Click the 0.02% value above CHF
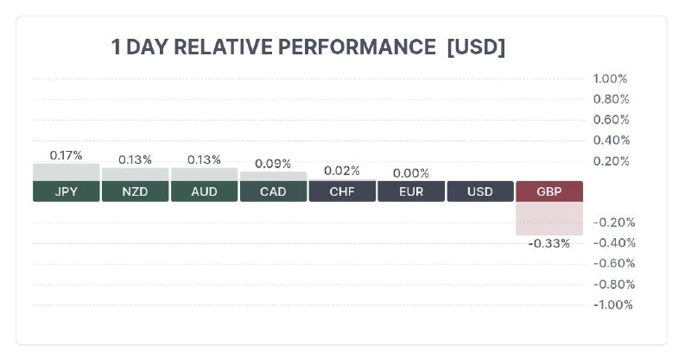Viewport: 691px width, 357px height. (342, 171)
